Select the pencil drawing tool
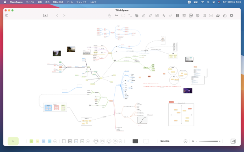The width and height of the screenshot is (244, 152). point(144,15)
